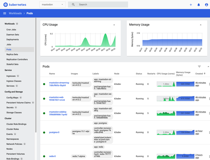Open Stateful Sets in sidebar

pos(12,64)
